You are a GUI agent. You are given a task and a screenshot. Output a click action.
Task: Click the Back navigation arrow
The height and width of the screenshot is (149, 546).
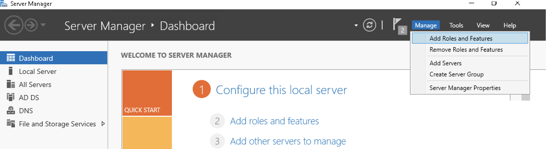[x=14, y=25]
